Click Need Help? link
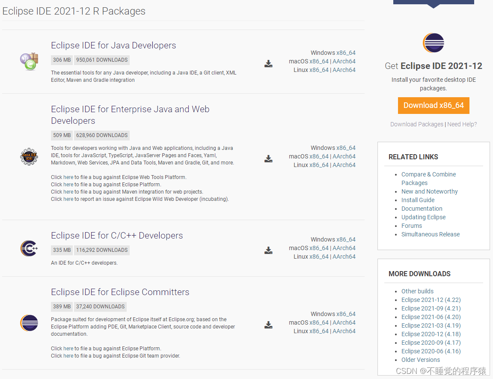The width and height of the screenshot is (493, 379). (462, 124)
